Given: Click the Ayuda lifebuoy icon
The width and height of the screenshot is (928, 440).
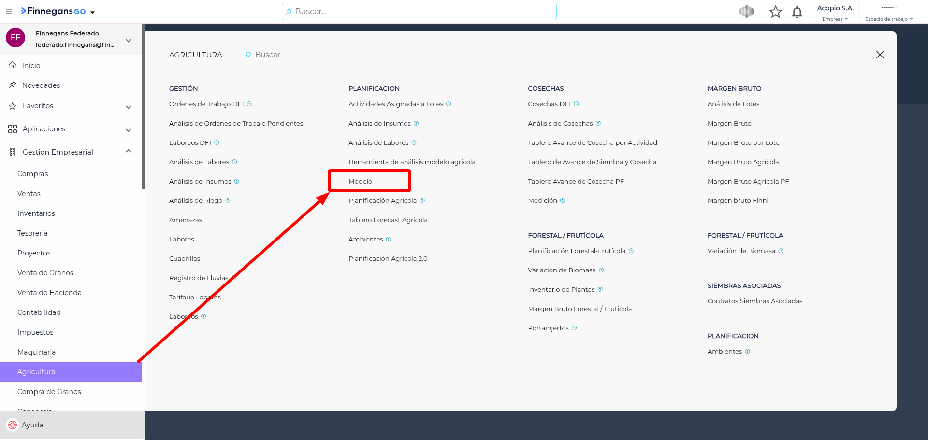Looking at the screenshot, I should [13, 425].
